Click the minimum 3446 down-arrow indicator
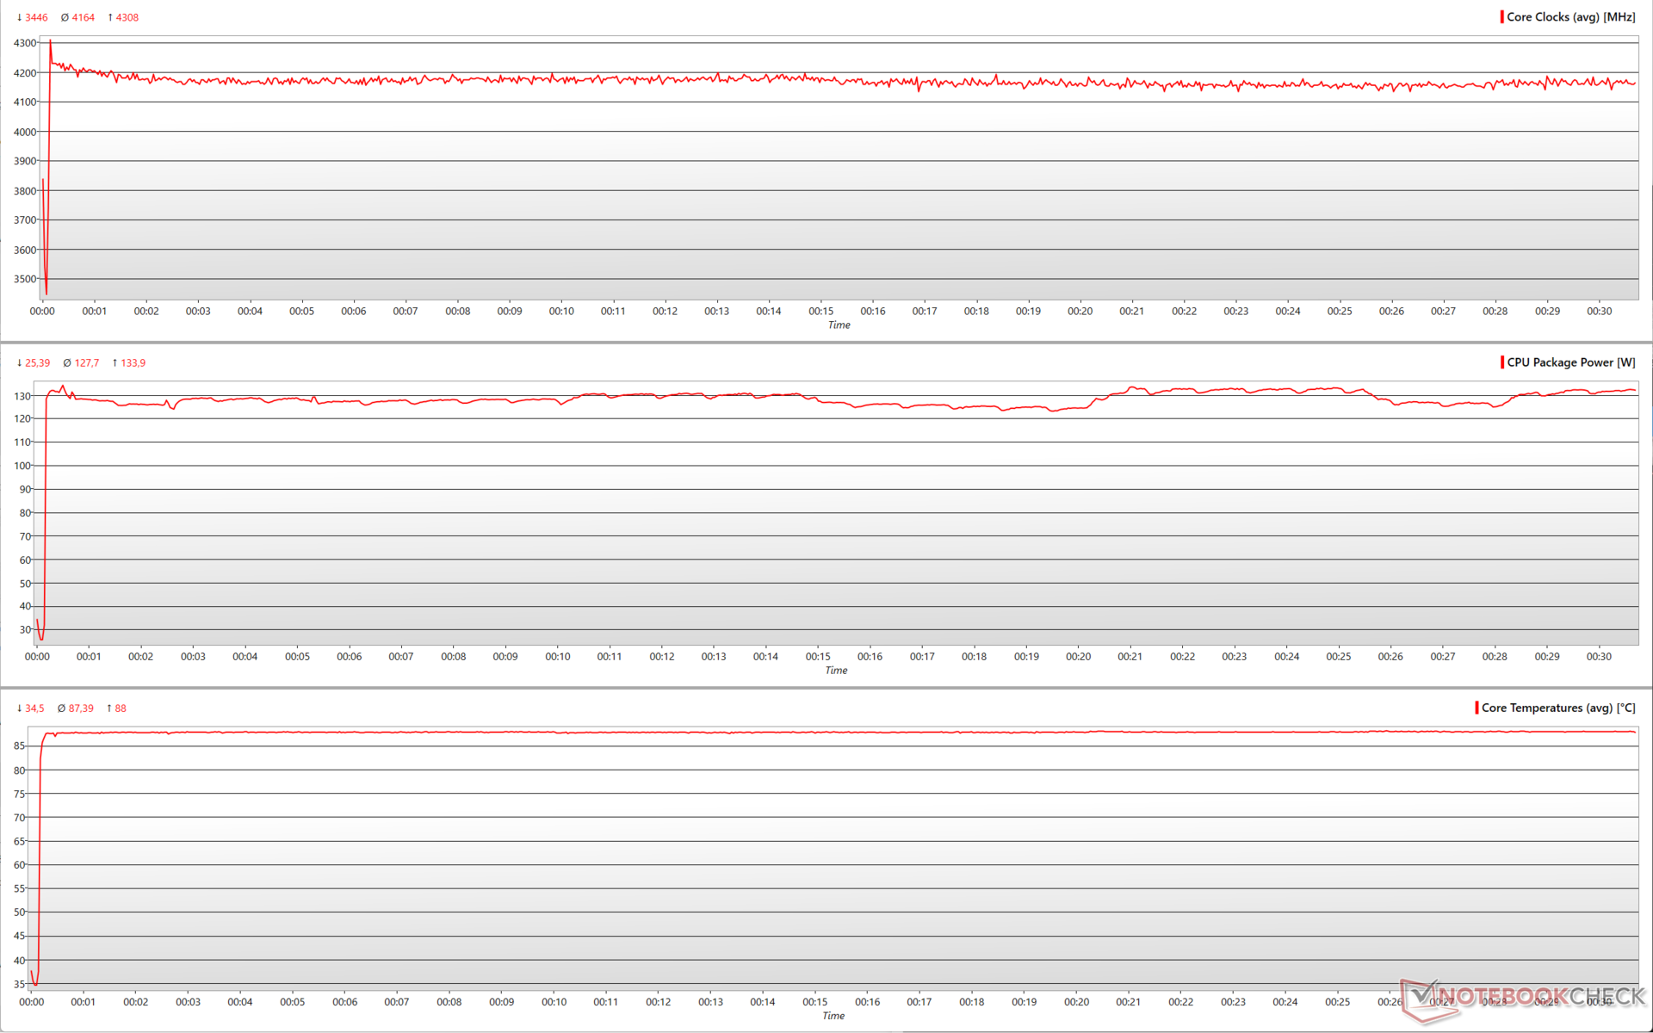The height and width of the screenshot is (1033, 1653). (x=32, y=17)
